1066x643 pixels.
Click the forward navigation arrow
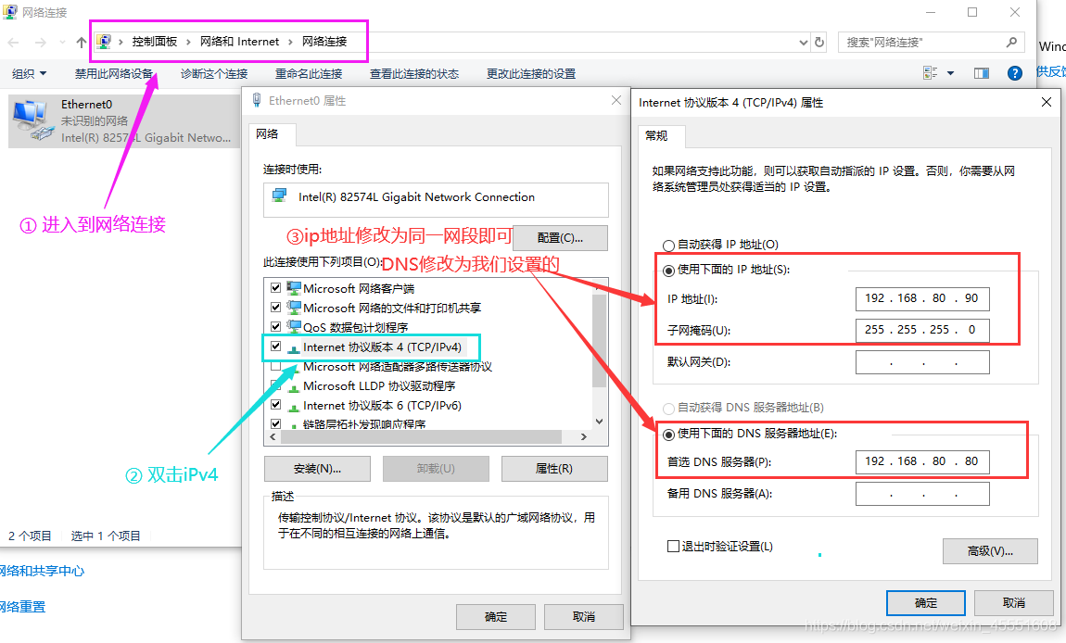(x=40, y=42)
